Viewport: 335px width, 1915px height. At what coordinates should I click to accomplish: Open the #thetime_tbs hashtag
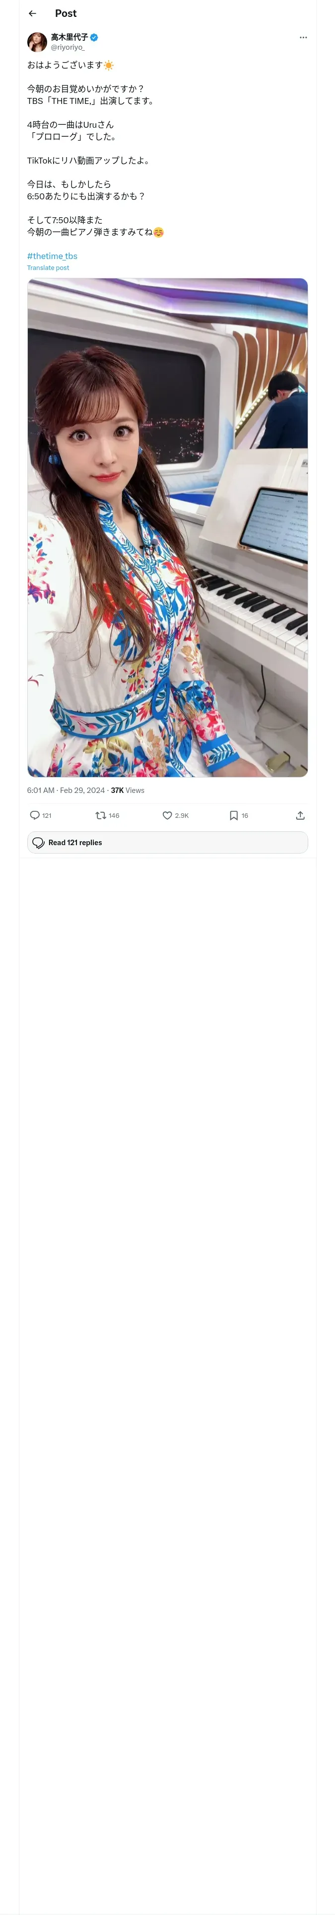point(52,256)
